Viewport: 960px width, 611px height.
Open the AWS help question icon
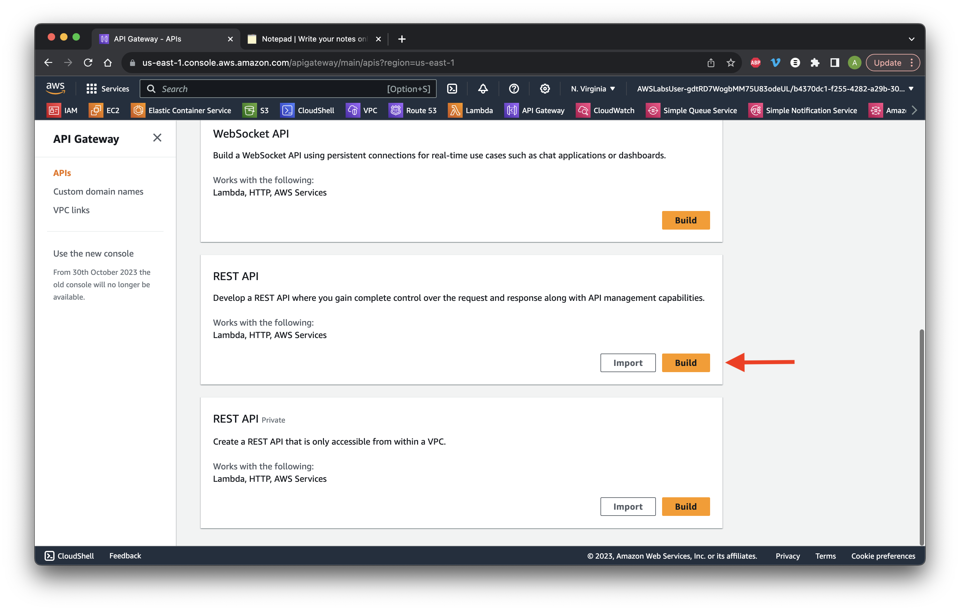tap(514, 89)
